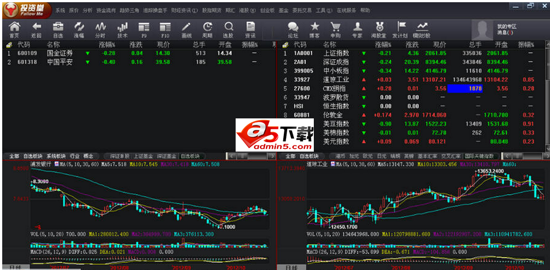
Task: Click the 周期 period icon
Action: coord(207,29)
